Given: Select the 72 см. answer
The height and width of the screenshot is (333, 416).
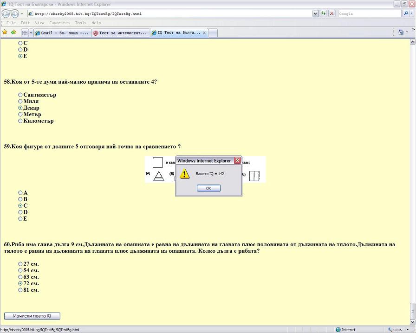Looking at the screenshot, I should [x=20, y=283].
